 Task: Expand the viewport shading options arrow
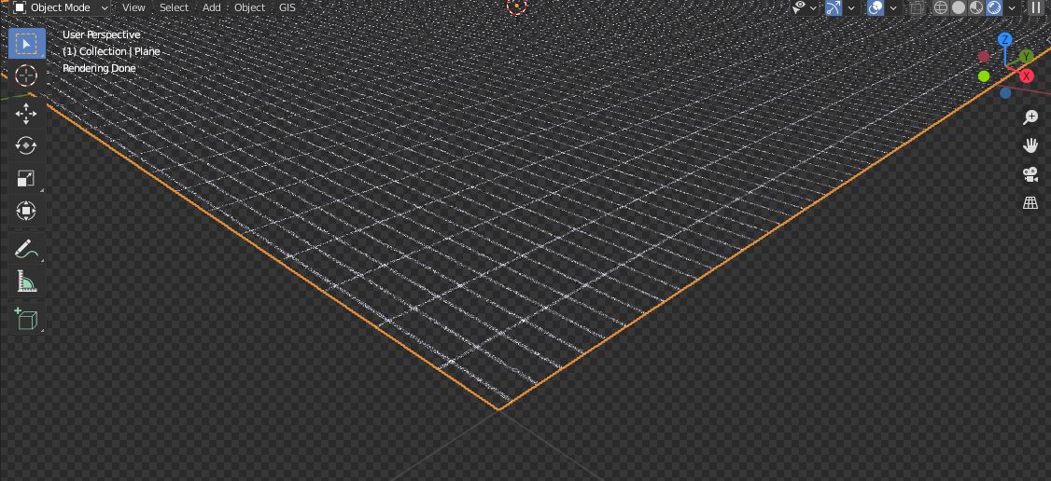pyautogui.click(x=1012, y=7)
